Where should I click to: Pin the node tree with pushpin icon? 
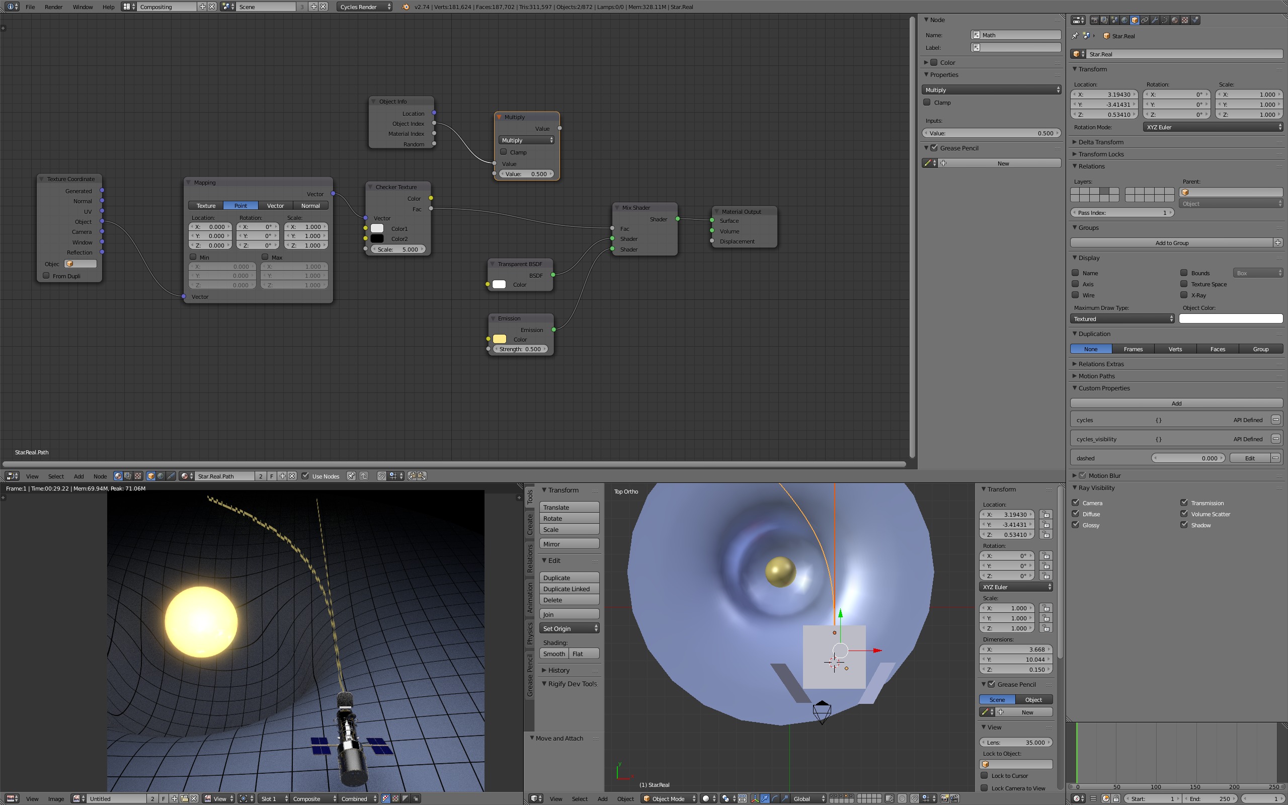[x=351, y=476]
